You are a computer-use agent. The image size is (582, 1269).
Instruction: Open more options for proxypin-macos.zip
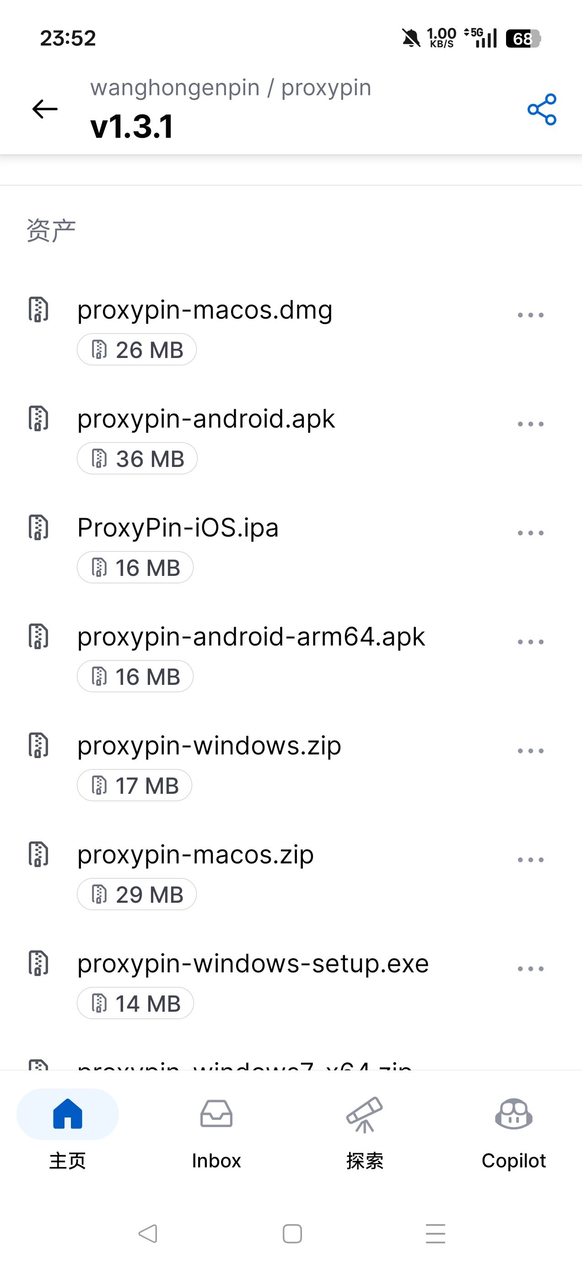pyautogui.click(x=531, y=860)
